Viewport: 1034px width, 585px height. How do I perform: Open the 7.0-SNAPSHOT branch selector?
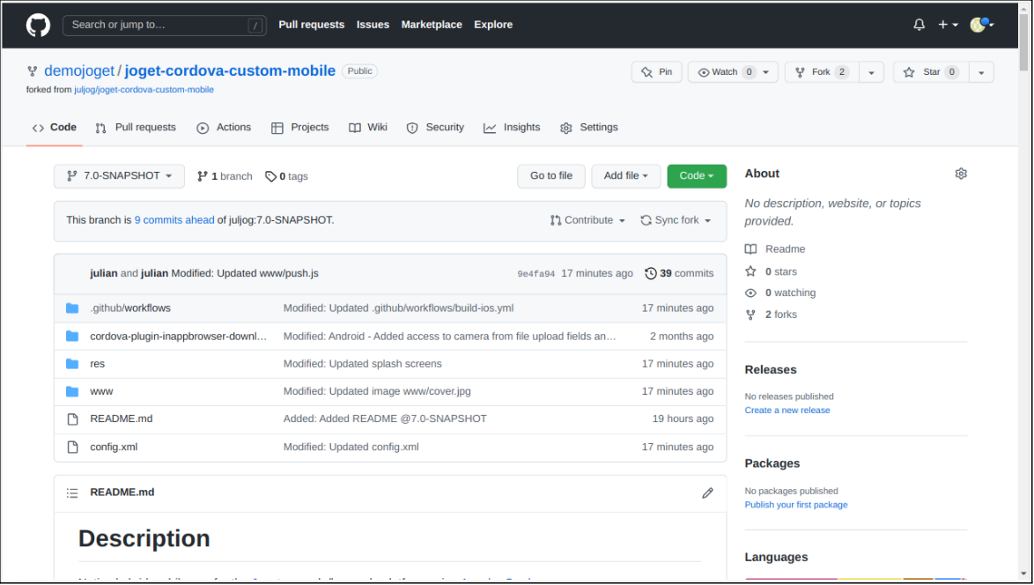click(x=120, y=176)
